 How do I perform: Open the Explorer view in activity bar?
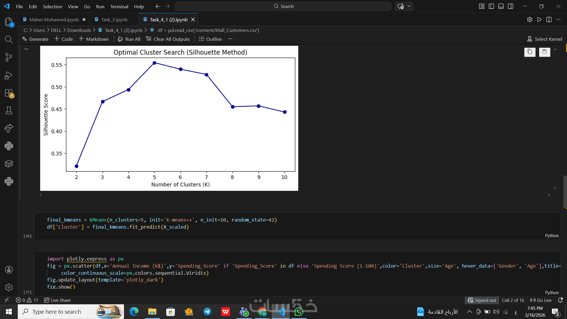(9, 22)
